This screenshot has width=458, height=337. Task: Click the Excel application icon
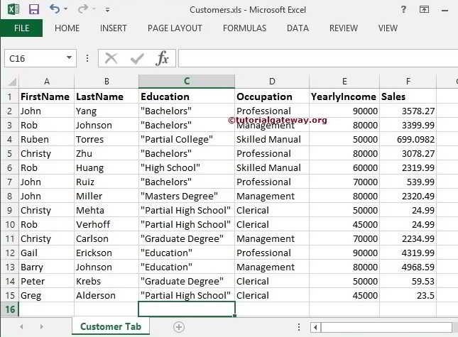13,9
